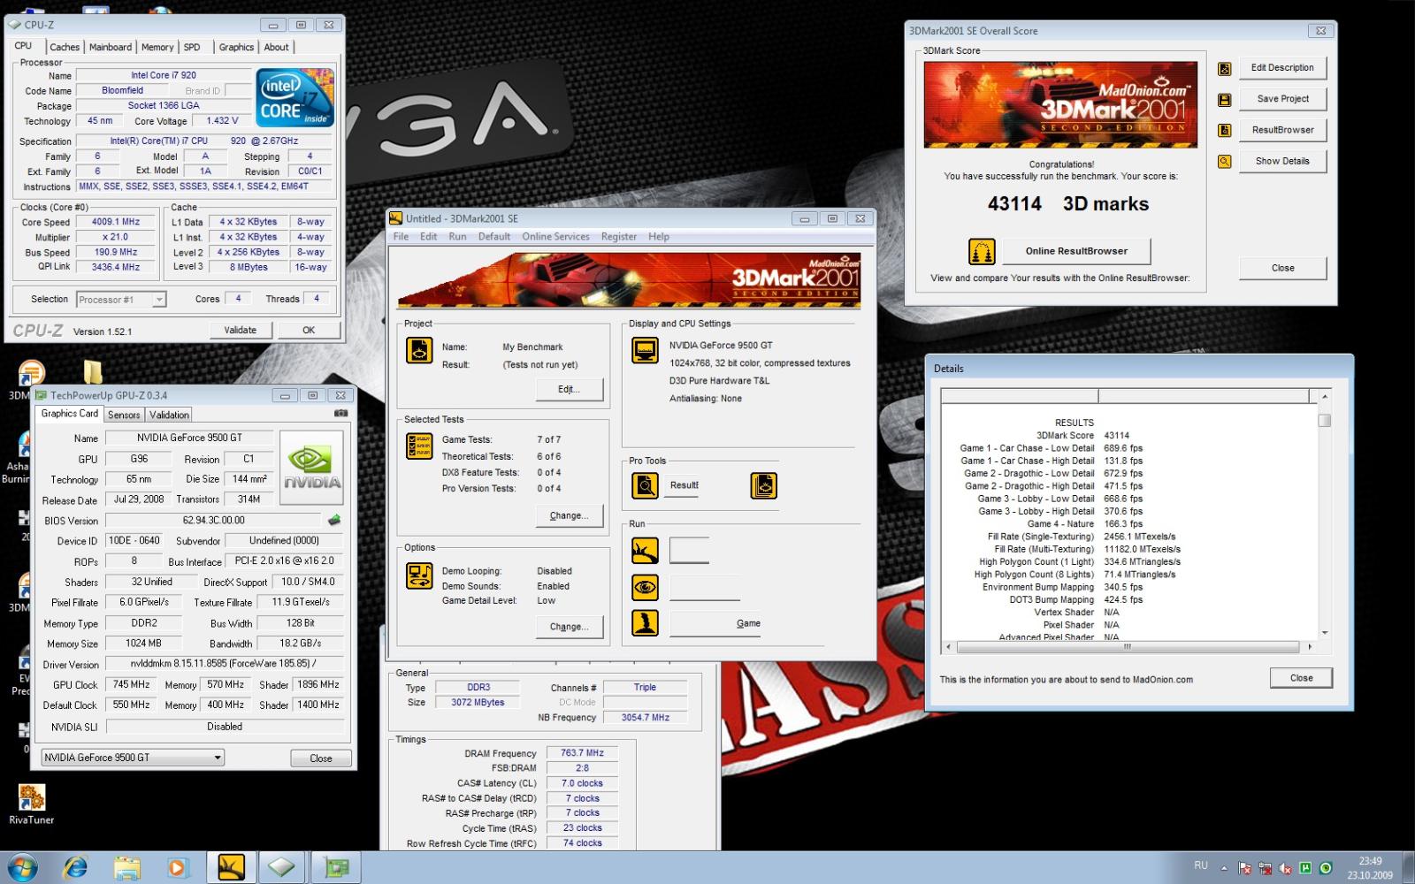This screenshot has width=1415, height=884.
Task: Switch to the Validation tab in GPU-Z
Action: [169, 415]
